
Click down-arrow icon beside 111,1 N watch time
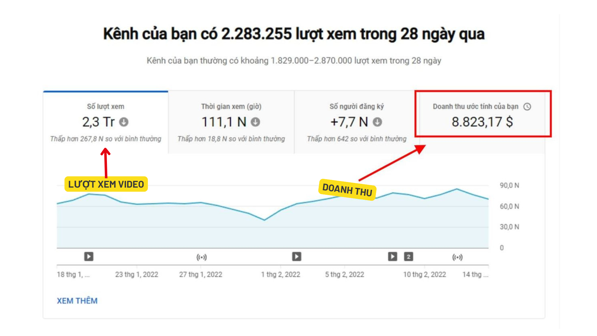(256, 122)
